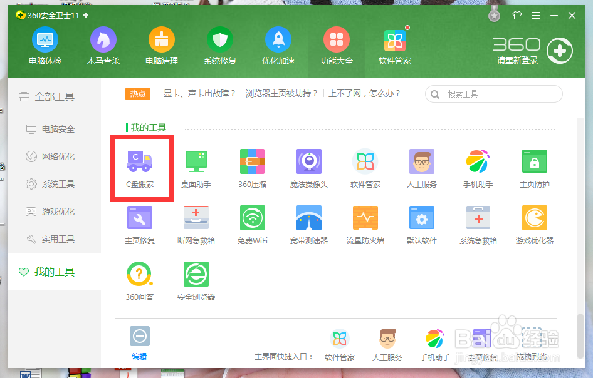The width and height of the screenshot is (593, 378).
Task: Open the skin changer shirt icon
Action: 517,16
